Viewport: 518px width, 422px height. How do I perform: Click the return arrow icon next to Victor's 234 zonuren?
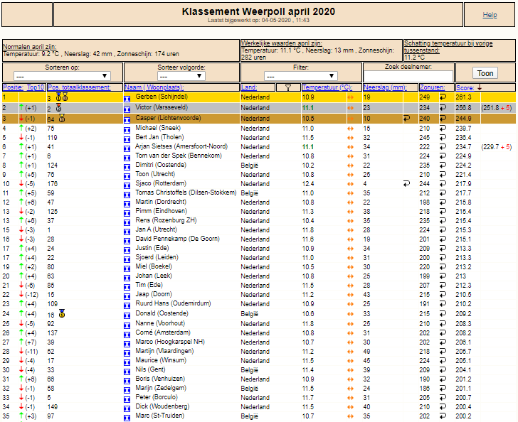click(x=443, y=107)
